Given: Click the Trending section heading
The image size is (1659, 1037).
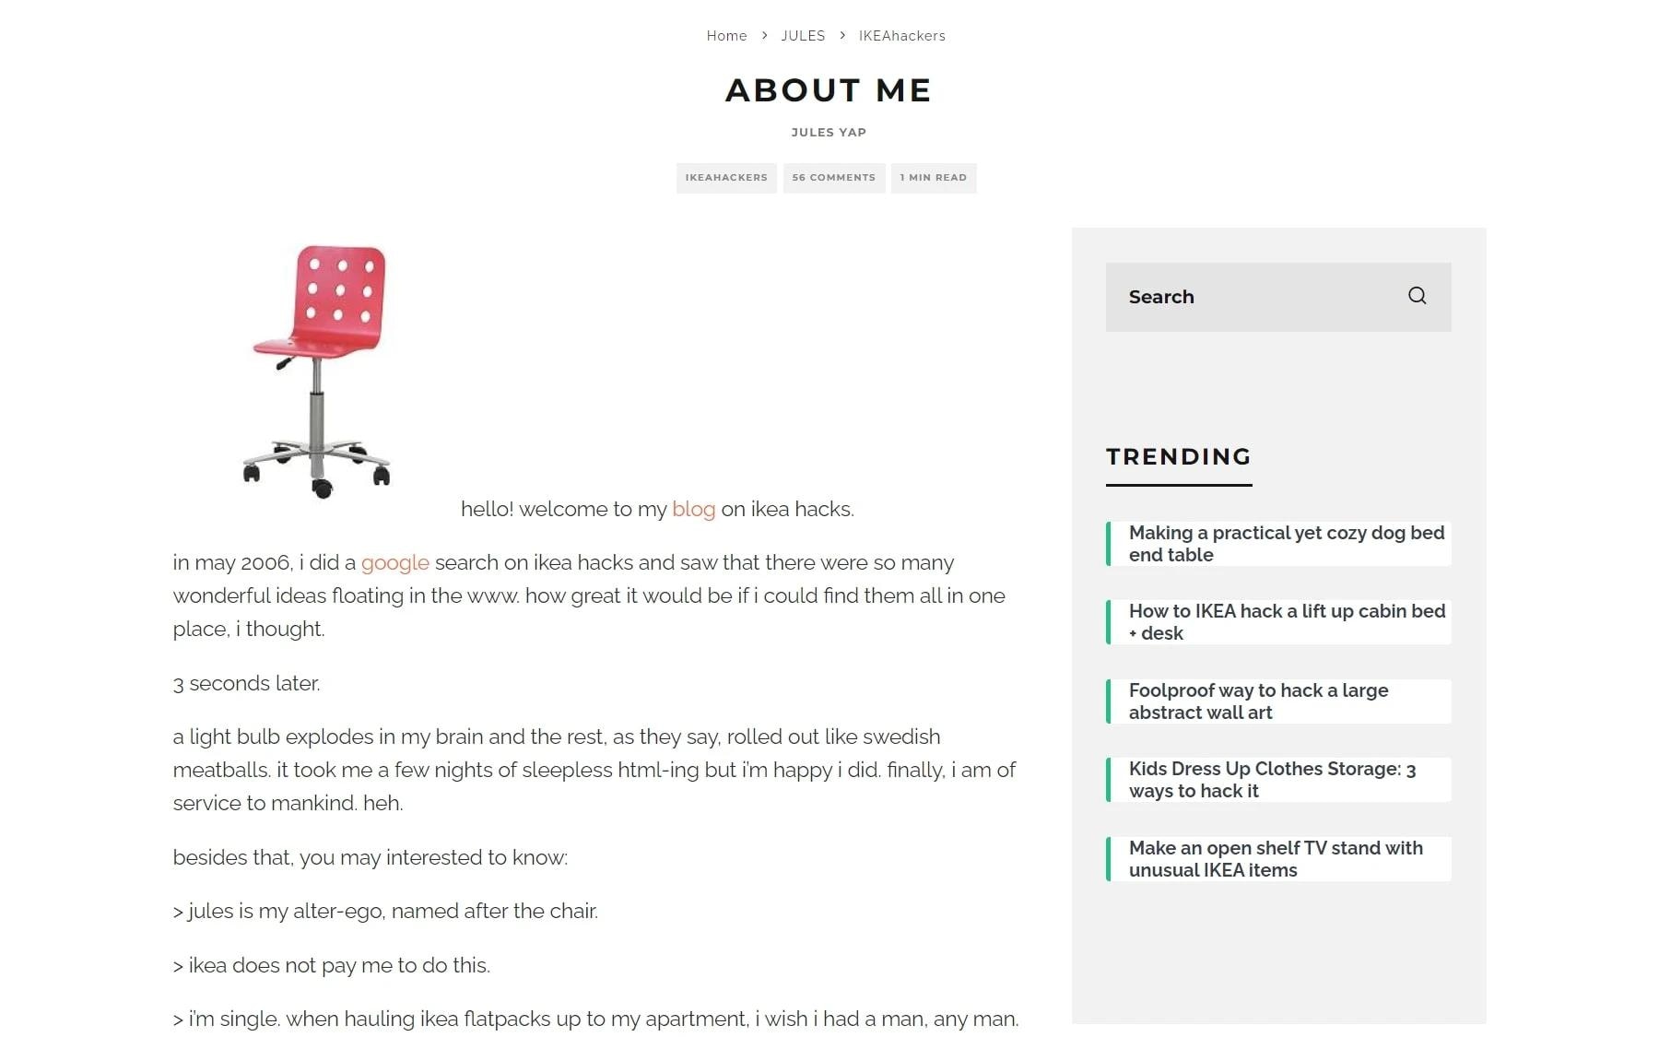Looking at the screenshot, I should 1178,456.
